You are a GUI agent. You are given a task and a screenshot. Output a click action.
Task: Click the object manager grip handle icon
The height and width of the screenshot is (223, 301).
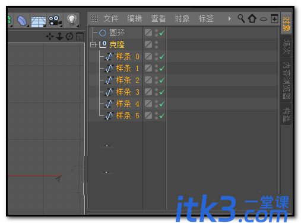point(94,18)
